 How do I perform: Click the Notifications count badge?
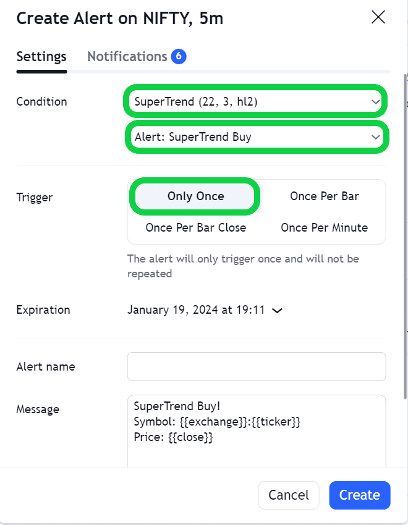[179, 57]
